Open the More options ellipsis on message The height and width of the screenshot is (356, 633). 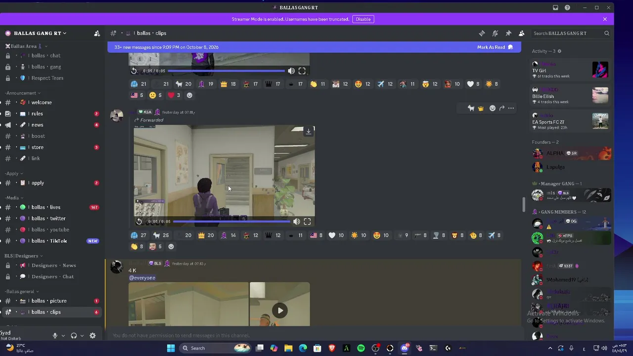[511, 108]
